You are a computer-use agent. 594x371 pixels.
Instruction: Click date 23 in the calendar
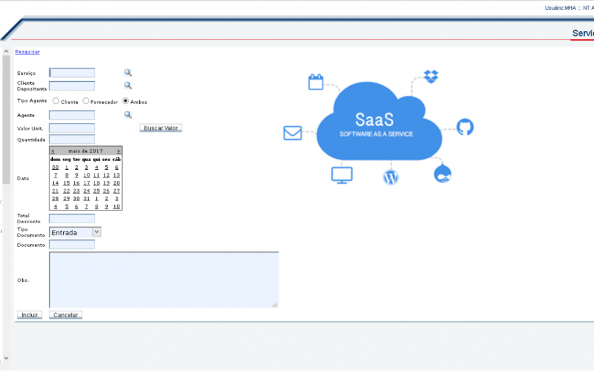pos(76,191)
